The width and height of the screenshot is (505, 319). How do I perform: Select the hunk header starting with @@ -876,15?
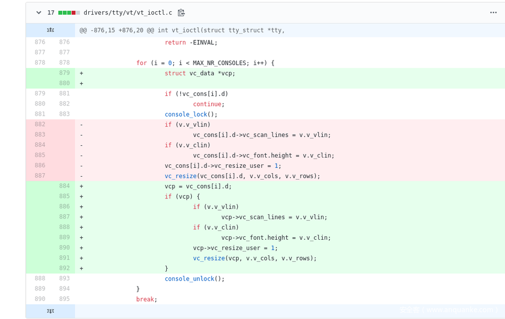[182, 31]
